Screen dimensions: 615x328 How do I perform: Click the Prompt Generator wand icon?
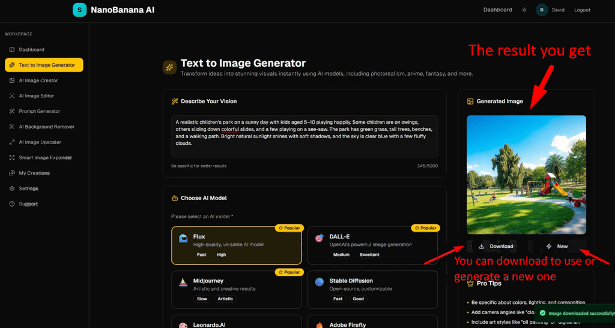pos(12,111)
